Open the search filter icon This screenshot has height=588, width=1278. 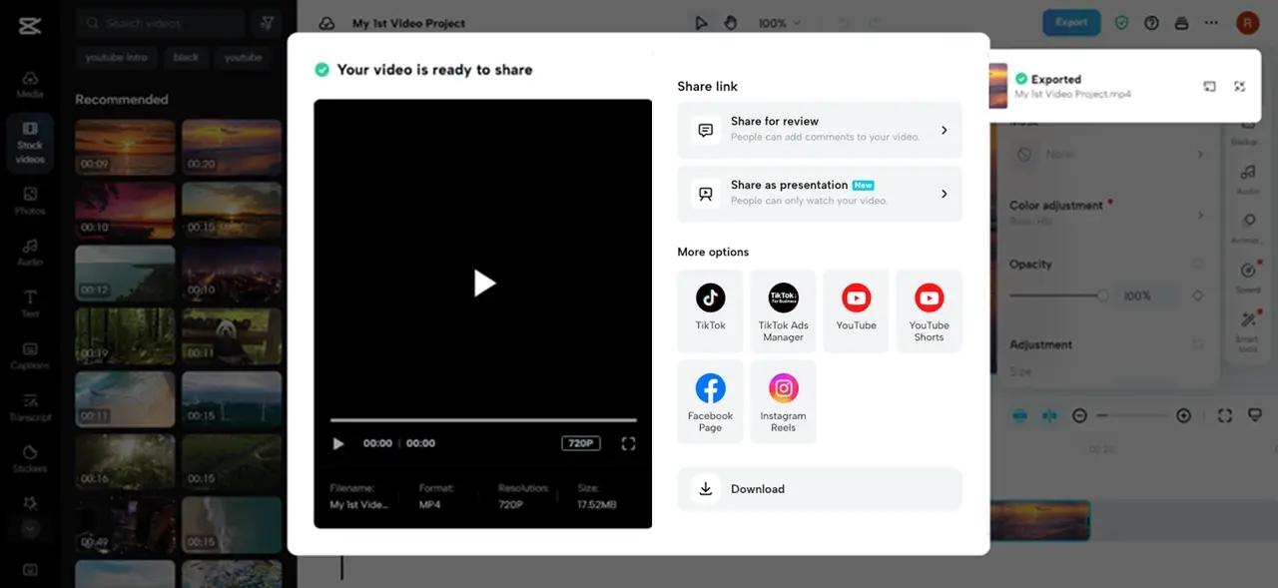pyautogui.click(x=267, y=22)
